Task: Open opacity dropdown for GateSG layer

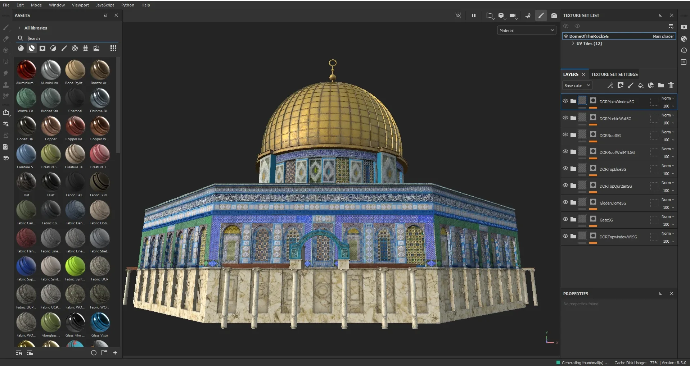Action: pos(669,224)
